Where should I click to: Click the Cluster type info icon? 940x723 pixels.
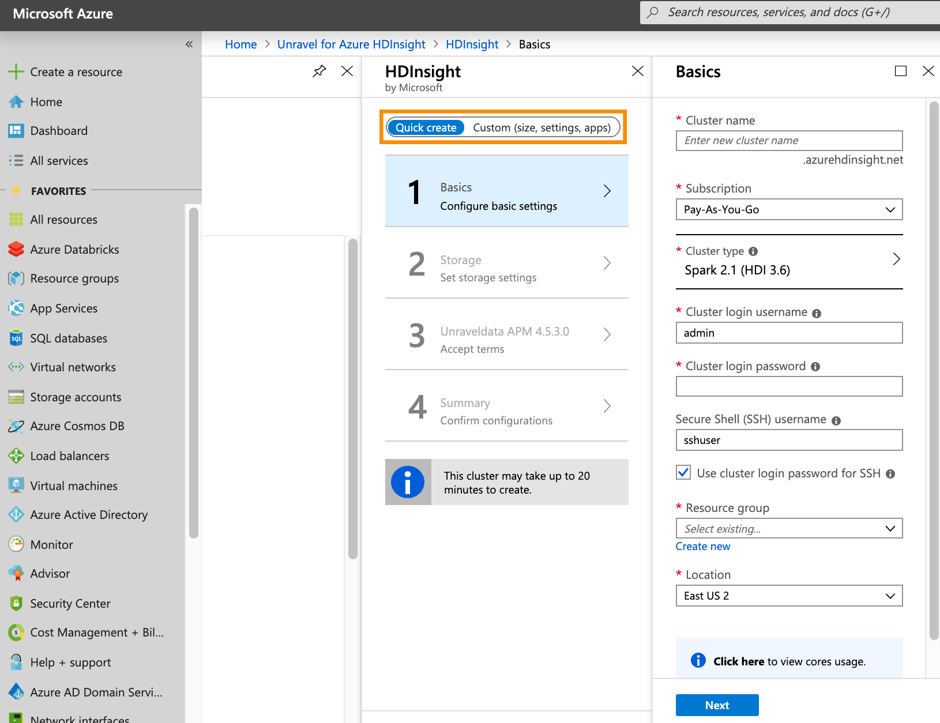[753, 251]
